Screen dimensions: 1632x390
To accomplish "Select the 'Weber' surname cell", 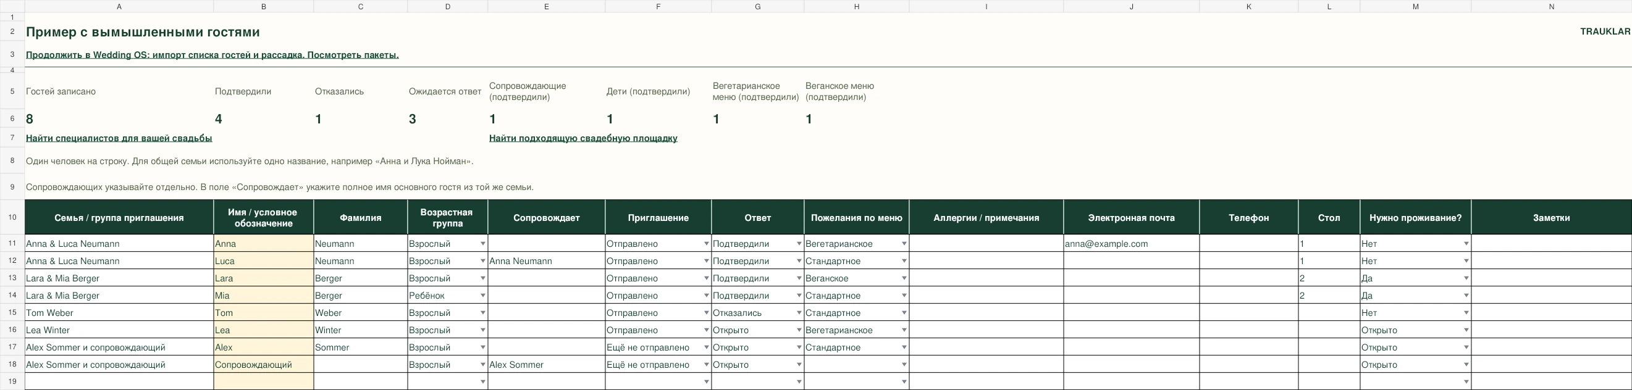I will pyautogui.click(x=361, y=313).
